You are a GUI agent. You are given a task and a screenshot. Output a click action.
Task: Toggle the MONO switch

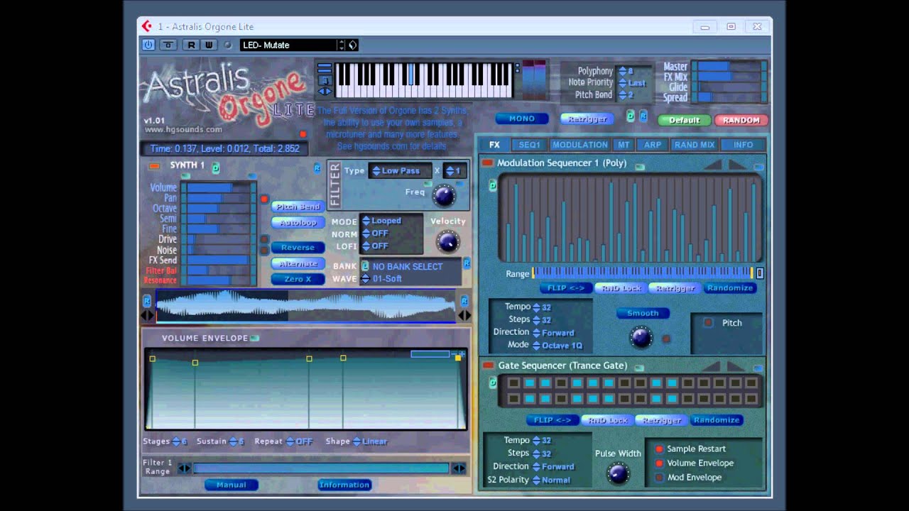(x=522, y=119)
